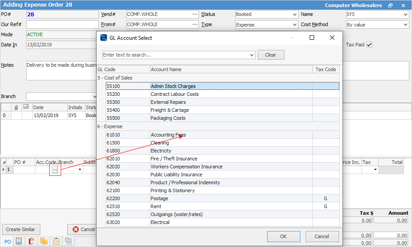Image resolution: width=412 pixels, height=247 pixels.
Task: Click the first blue form icon beside PO tab
Action: coord(19,241)
